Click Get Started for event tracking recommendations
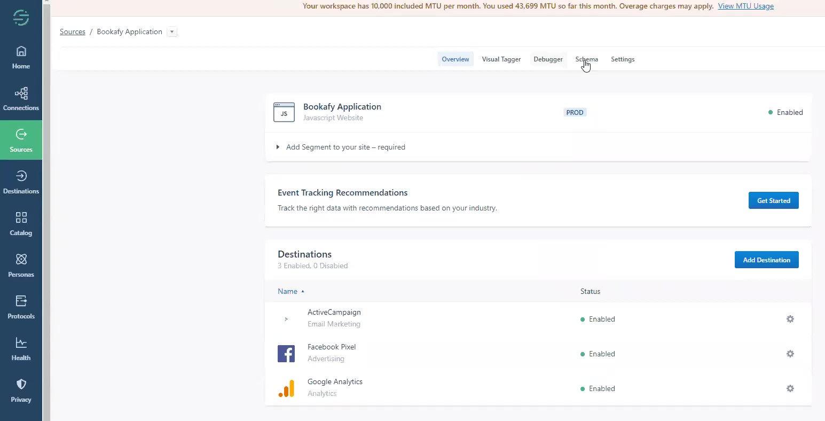Image resolution: width=825 pixels, height=421 pixels. point(773,200)
